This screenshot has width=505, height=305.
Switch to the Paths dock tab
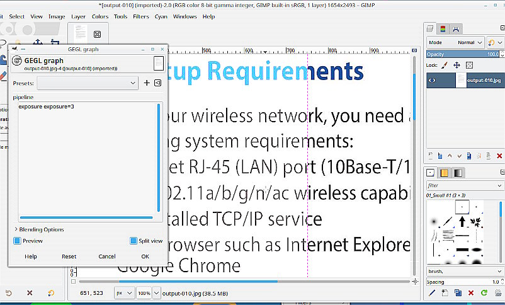456,29
